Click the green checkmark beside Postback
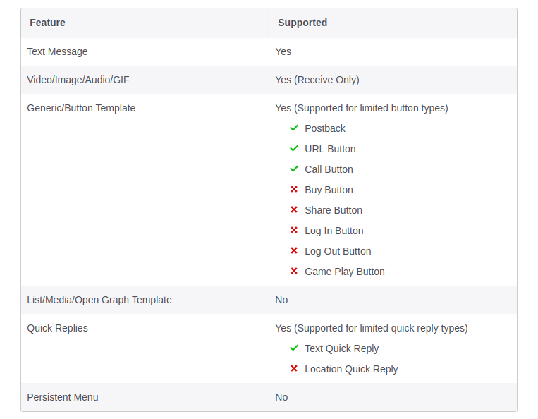The image size is (538, 419). tap(294, 128)
